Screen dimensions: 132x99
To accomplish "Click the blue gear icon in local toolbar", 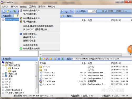I will point(59,59).
